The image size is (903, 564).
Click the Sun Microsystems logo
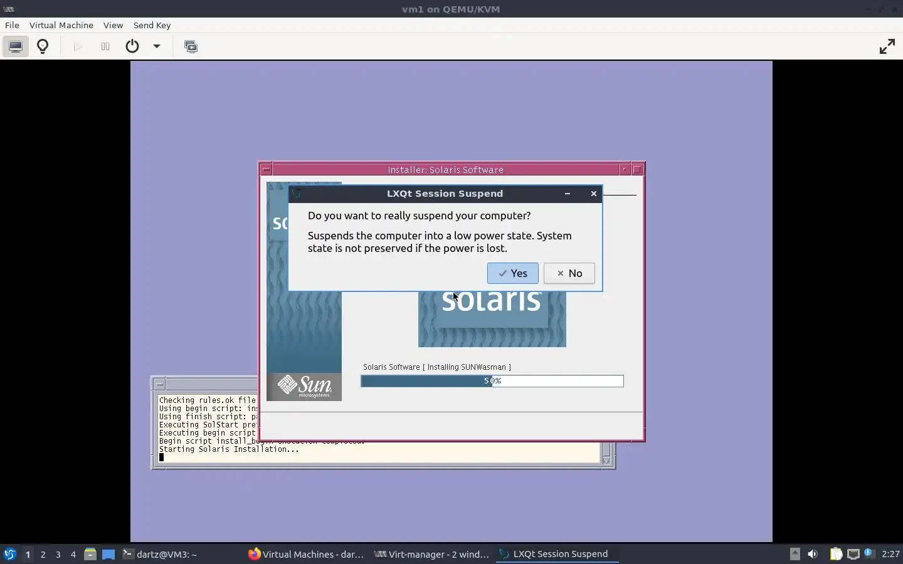304,387
